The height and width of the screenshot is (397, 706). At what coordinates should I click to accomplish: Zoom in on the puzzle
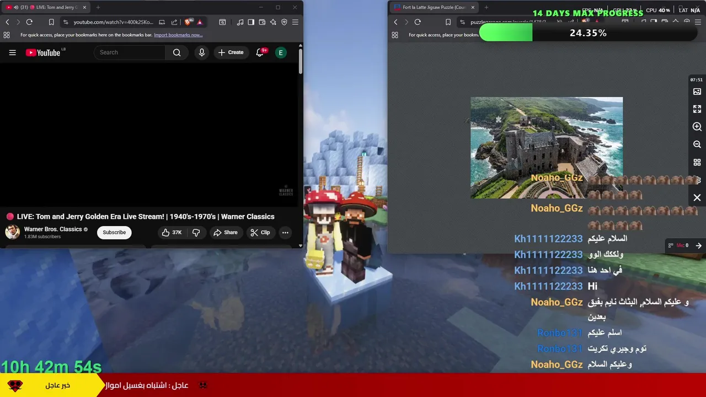697,127
